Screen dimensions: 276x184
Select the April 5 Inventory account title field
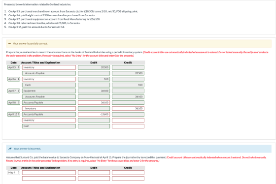point(49,67)
